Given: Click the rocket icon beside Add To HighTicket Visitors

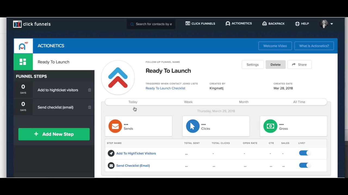Looking at the screenshot, I should (111, 153).
